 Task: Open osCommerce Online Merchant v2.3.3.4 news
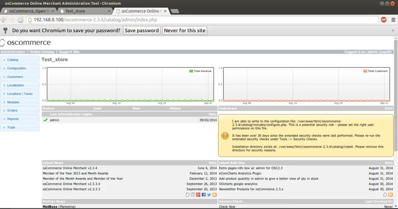(72, 184)
